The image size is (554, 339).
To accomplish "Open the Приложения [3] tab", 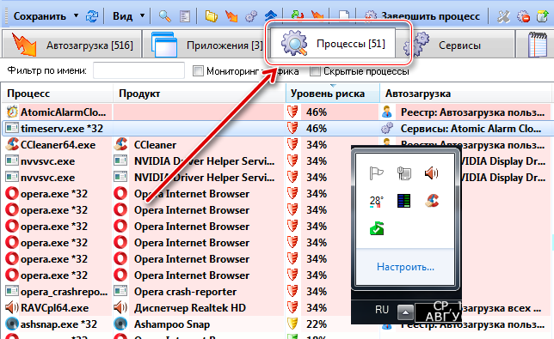I will [x=207, y=45].
